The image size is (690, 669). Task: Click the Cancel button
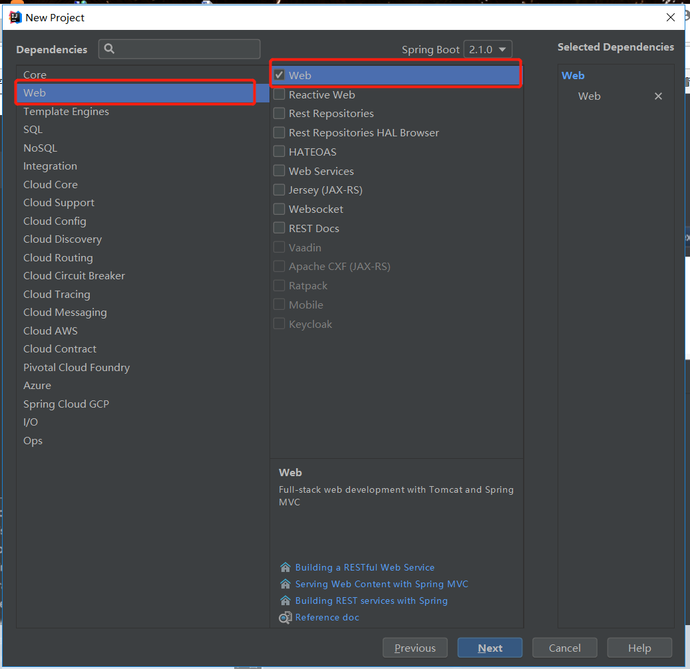click(564, 647)
